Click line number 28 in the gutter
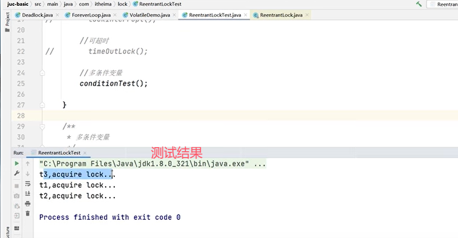This screenshot has height=238, width=458. [21, 115]
